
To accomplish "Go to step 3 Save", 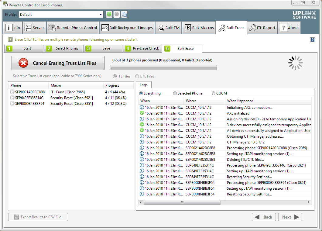I will click(103, 48).
